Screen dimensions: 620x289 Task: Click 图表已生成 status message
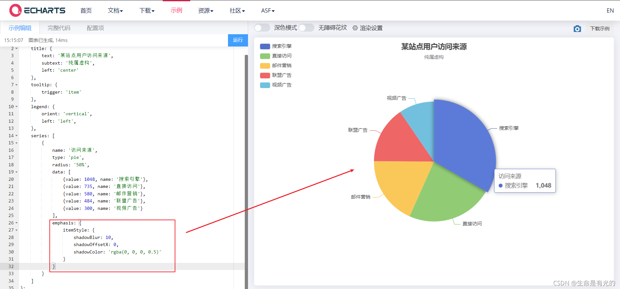click(48, 40)
